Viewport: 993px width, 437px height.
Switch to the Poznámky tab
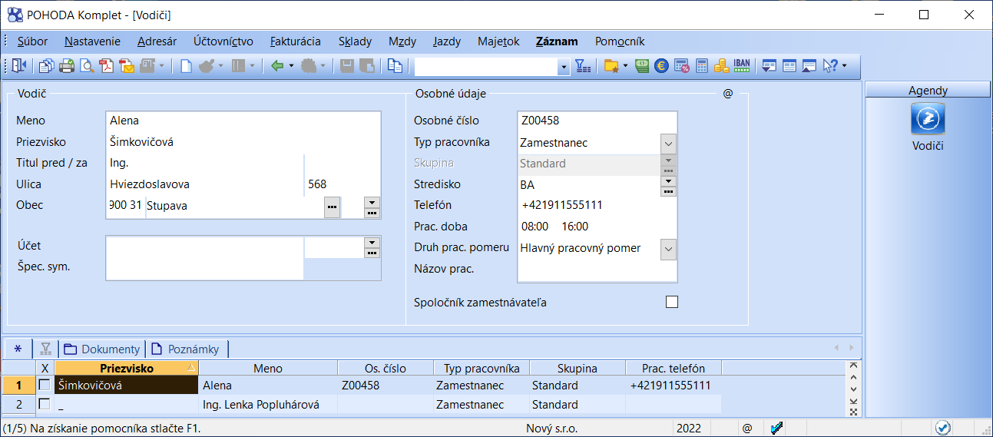tap(187, 349)
